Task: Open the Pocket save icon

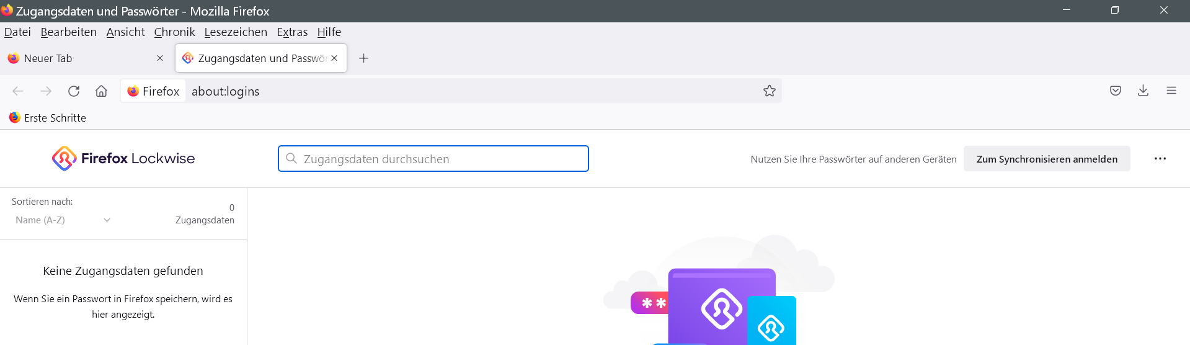Action: [x=1116, y=91]
